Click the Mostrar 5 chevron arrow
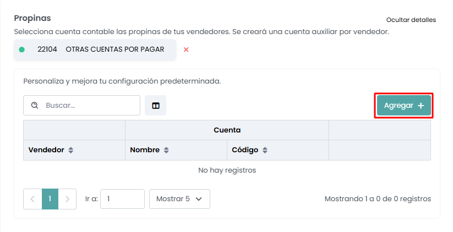The image size is (453, 232). (199, 199)
